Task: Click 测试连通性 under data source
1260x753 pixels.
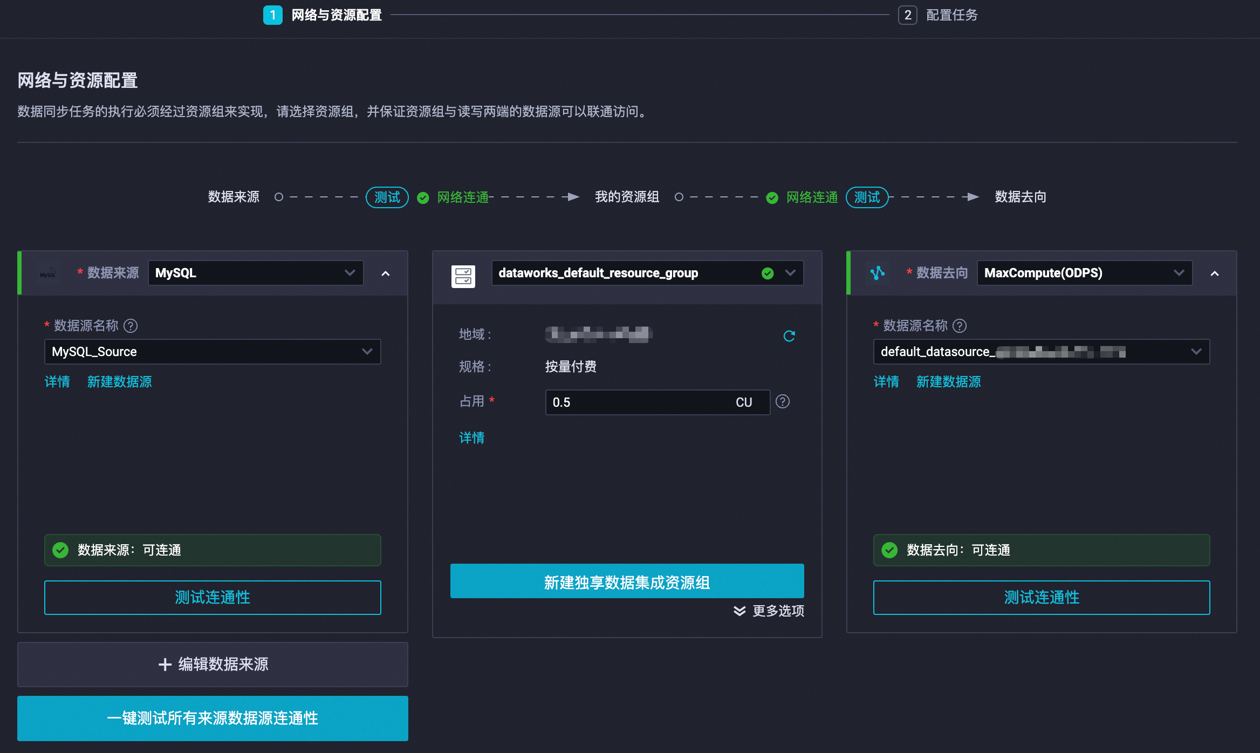Action: pyautogui.click(x=213, y=598)
